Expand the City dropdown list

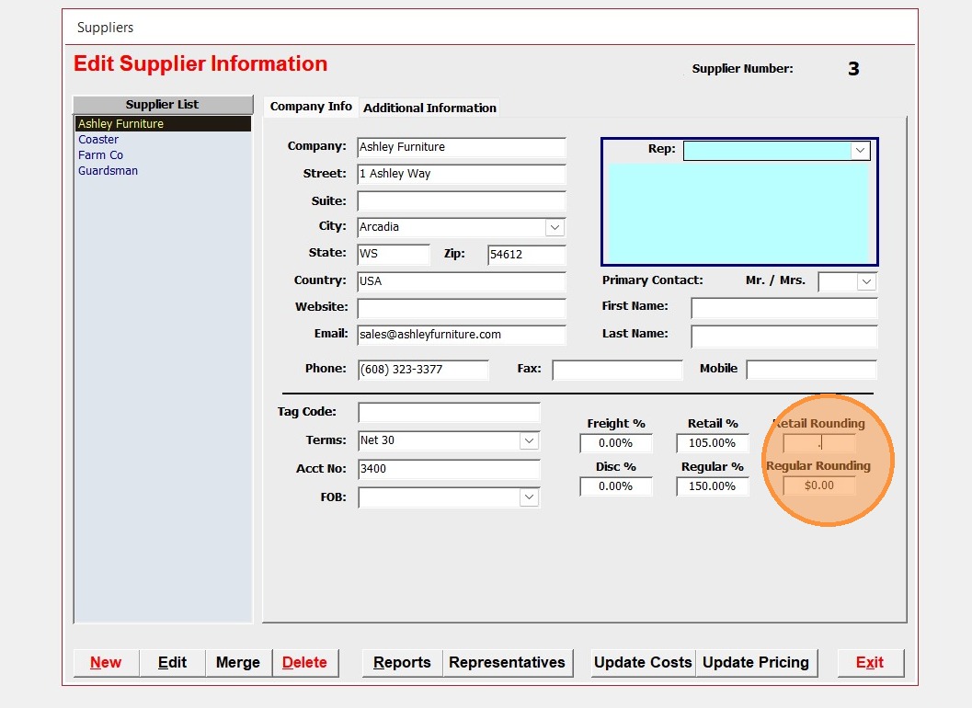(555, 227)
